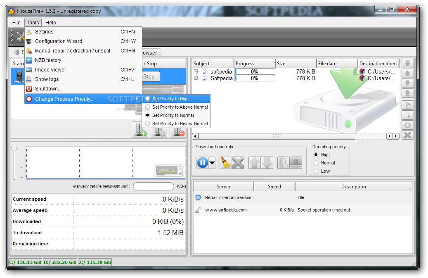Choose Manual repair / extraction / unsplit
Viewport: 428px width, 278px height.
(x=83, y=51)
